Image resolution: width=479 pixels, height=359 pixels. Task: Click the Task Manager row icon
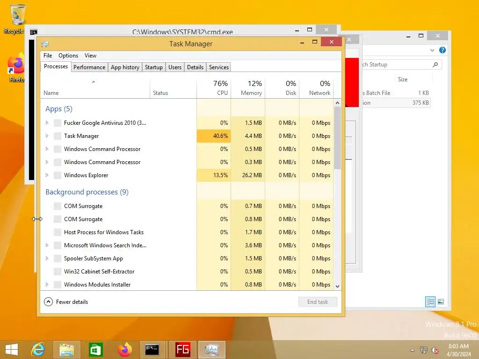pyautogui.click(x=58, y=136)
